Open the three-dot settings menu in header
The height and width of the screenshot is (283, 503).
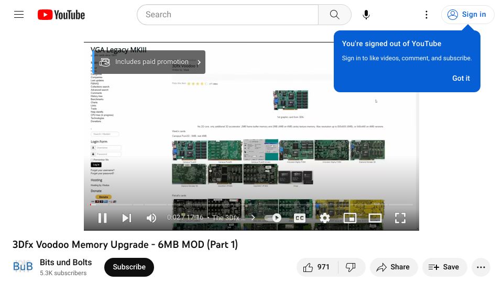pos(427,15)
